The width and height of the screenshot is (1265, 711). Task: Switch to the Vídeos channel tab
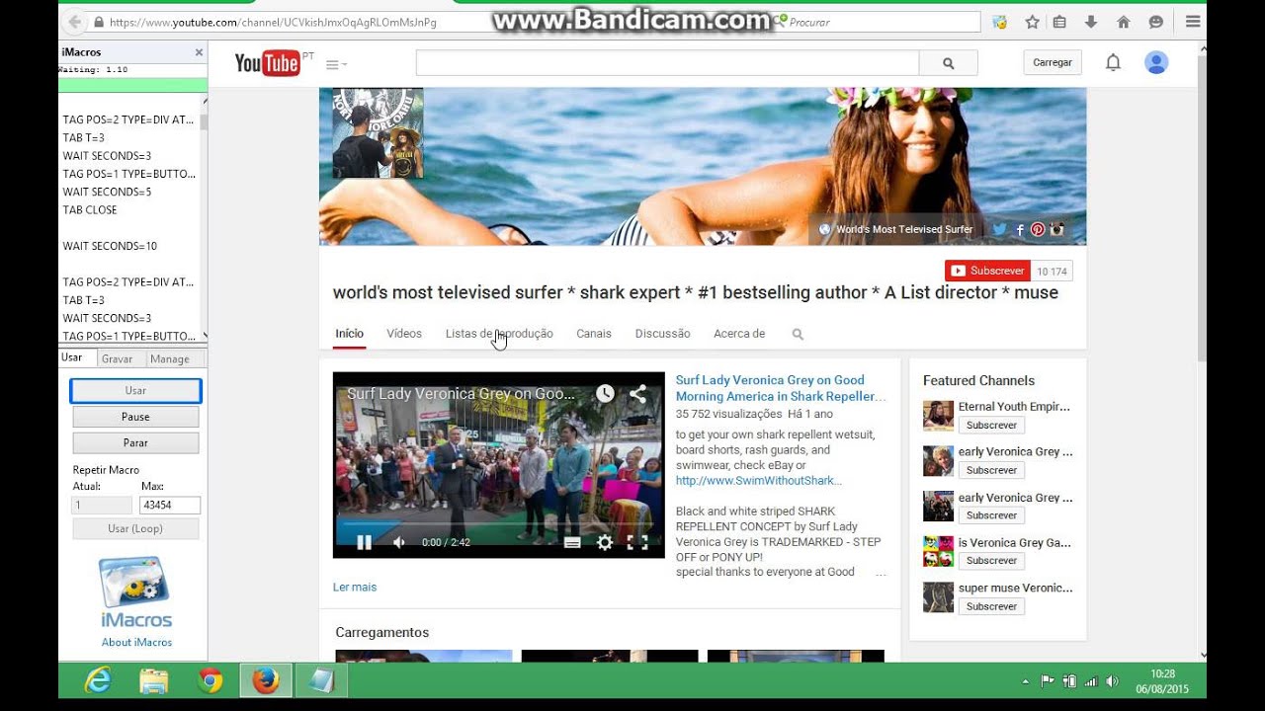click(x=404, y=334)
